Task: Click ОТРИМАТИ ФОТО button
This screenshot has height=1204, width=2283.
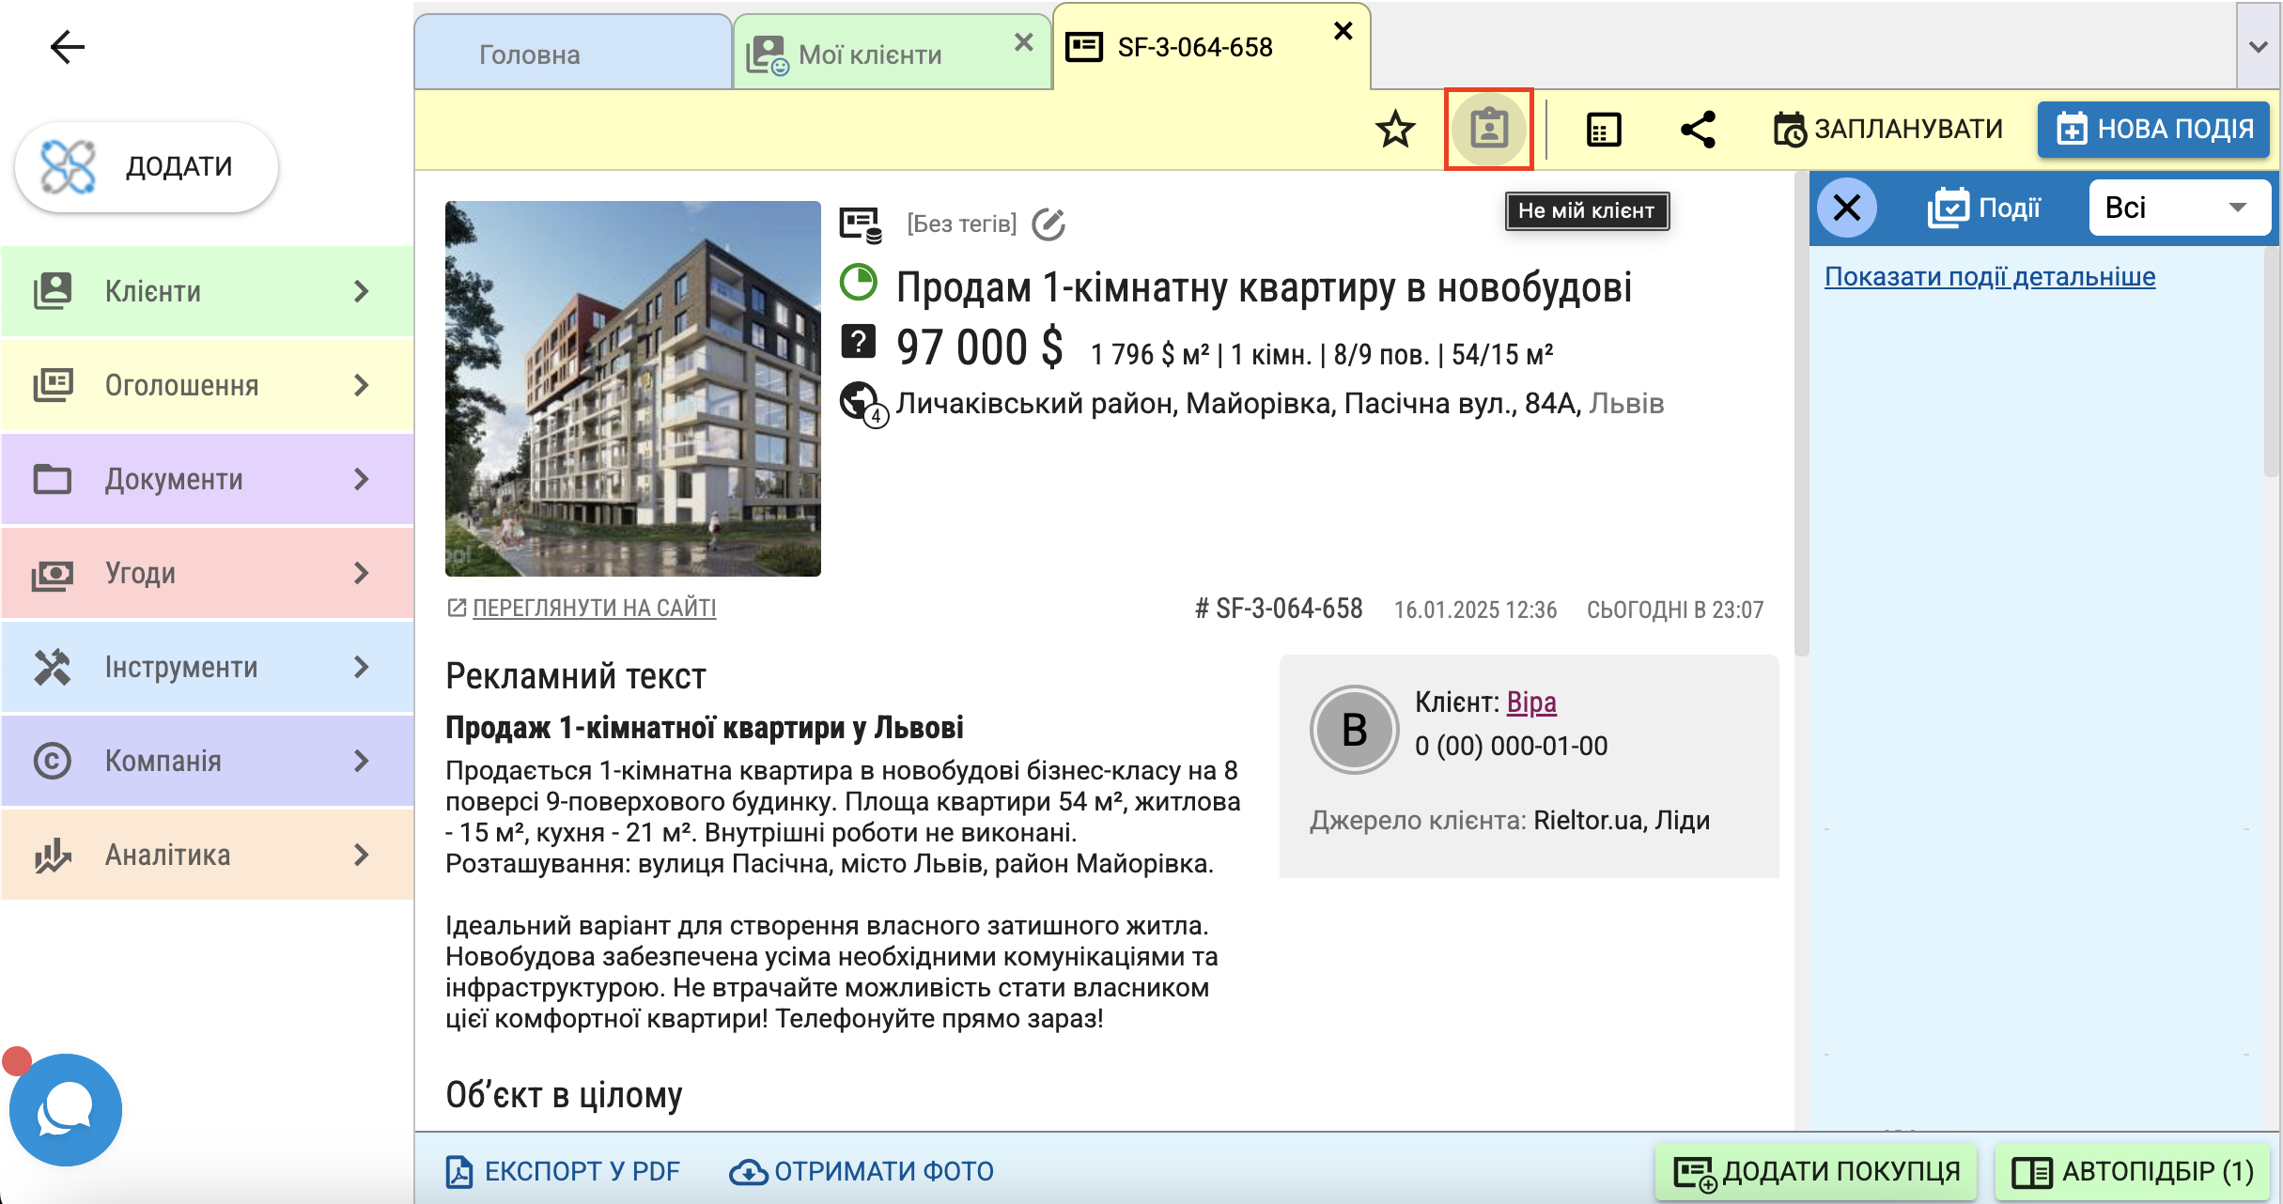Action: pyautogui.click(x=862, y=1171)
